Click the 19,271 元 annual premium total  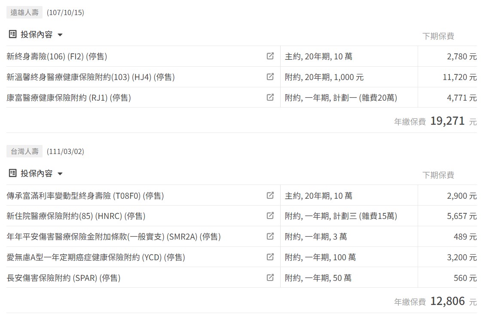(x=453, y=121)
